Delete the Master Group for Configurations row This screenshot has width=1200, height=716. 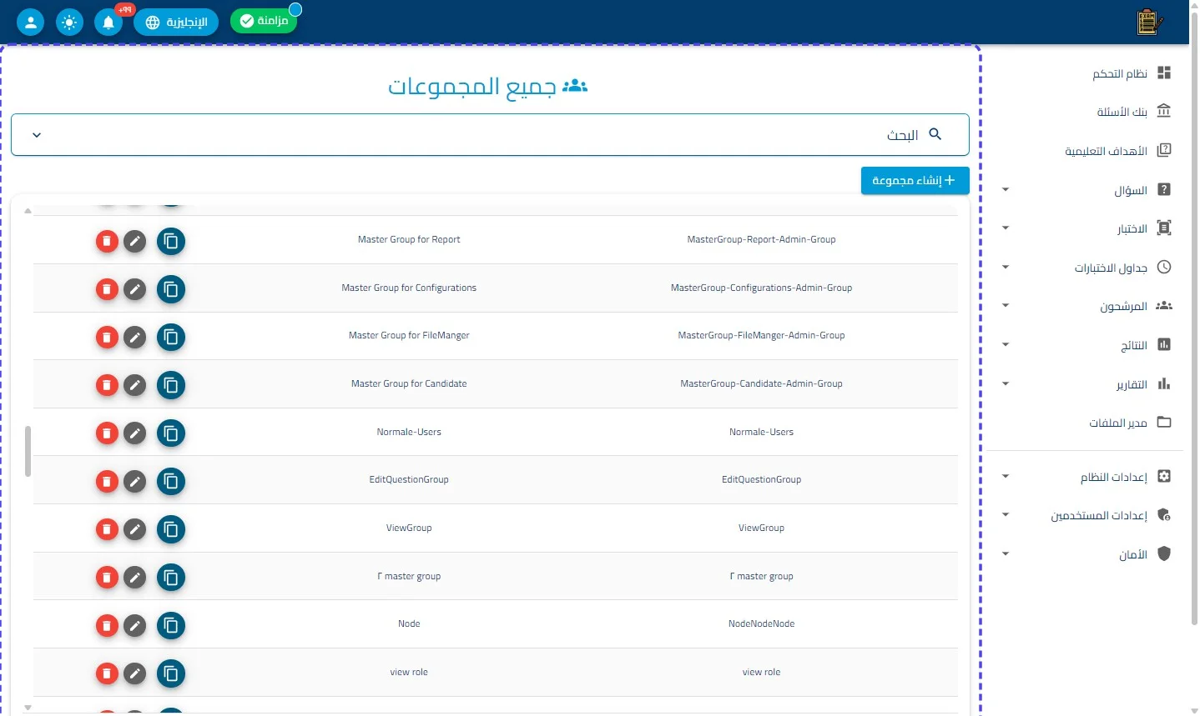[x=107, y=290]
